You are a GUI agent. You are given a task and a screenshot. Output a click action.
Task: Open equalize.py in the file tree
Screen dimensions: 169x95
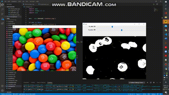click(11, 79)
